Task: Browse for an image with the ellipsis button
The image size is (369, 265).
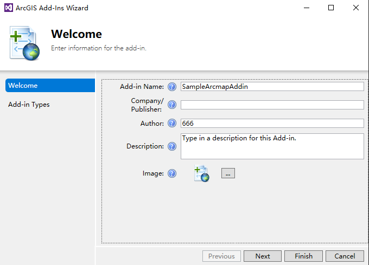Action: coord(228,173)
